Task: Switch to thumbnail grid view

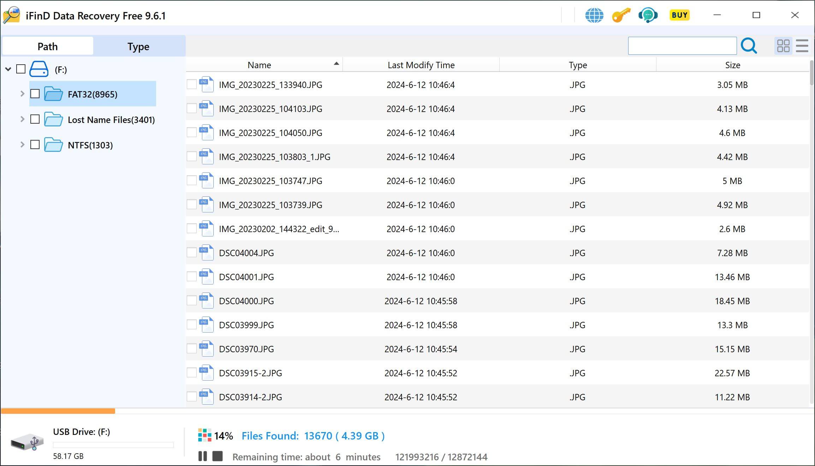Action: (x=783, y=46)
